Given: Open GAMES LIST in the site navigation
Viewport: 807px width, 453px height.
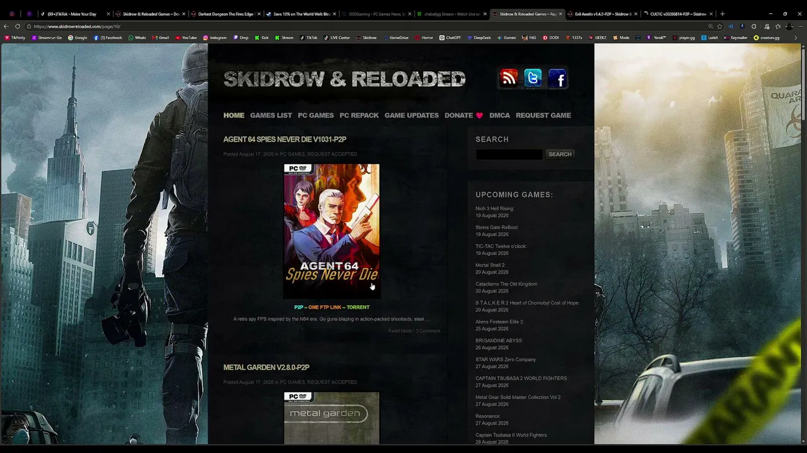Looking at the screenshot, I should pyautogui.click(x=271, y=115).
